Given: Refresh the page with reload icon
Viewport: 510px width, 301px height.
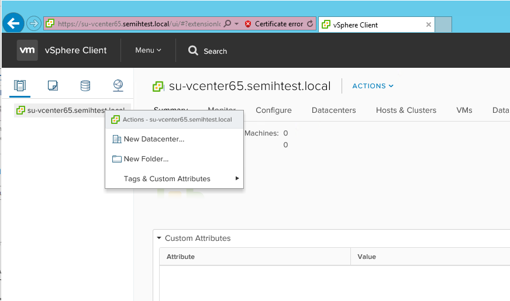Looking at the screenshot, I should click(310, 24).
